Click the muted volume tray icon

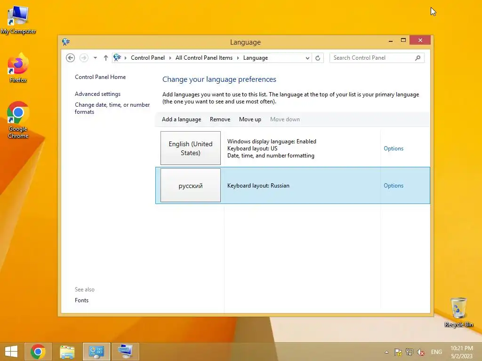pos(421,352)
